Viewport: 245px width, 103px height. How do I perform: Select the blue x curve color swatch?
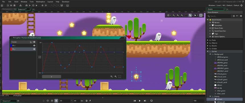tap(11, 46)
